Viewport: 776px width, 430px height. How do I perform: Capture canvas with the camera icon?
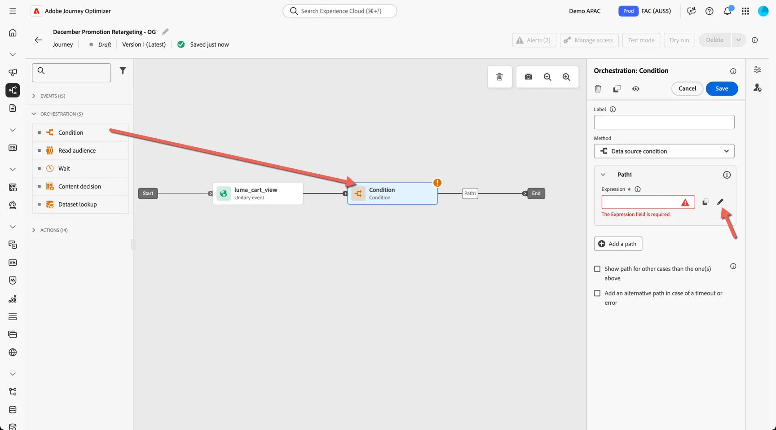point(529,77)
